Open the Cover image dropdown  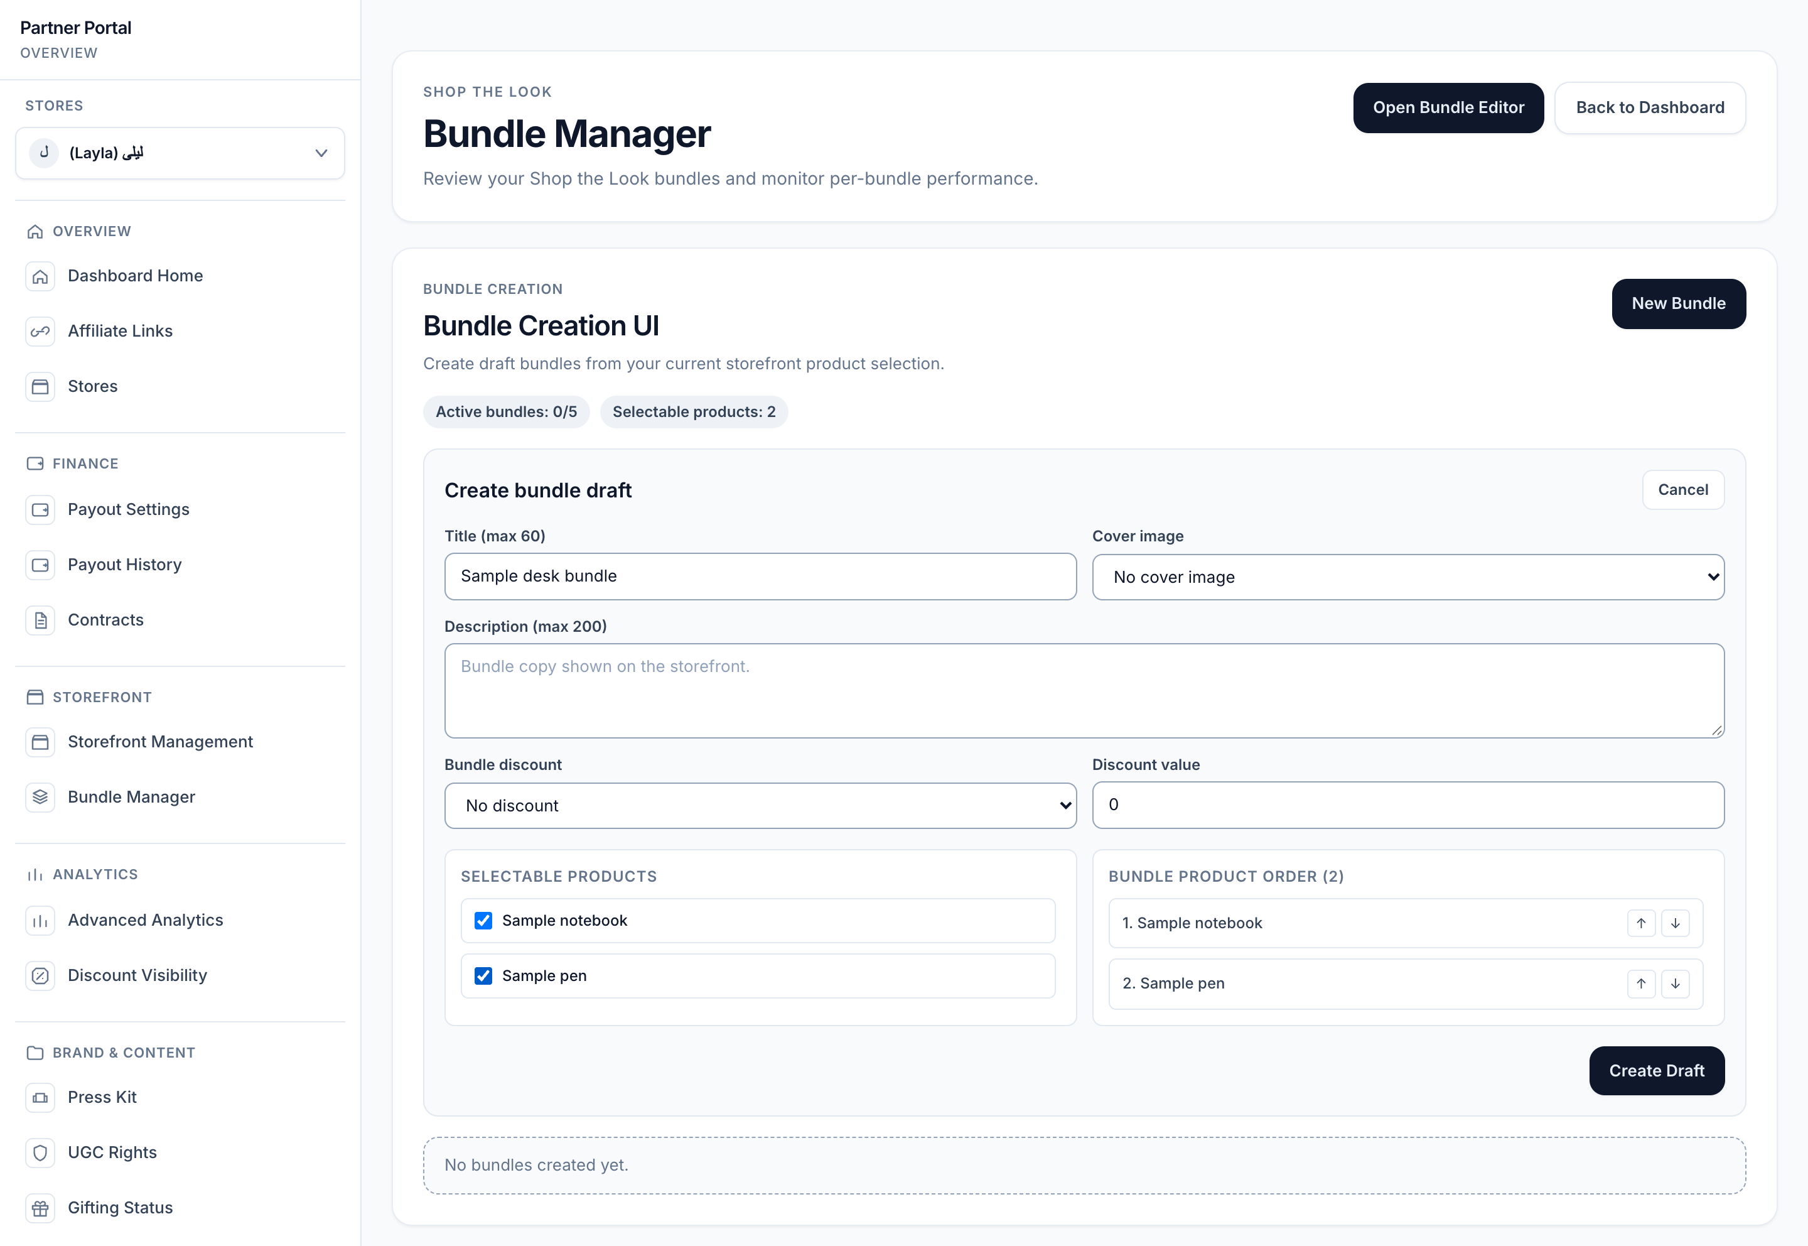1407,577
